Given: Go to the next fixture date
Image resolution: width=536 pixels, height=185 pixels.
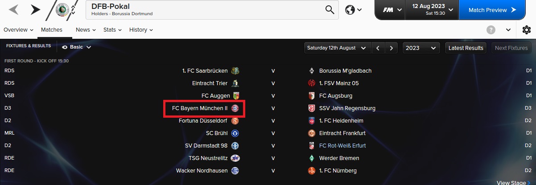Looking at the screenshot, I should 391,48.
